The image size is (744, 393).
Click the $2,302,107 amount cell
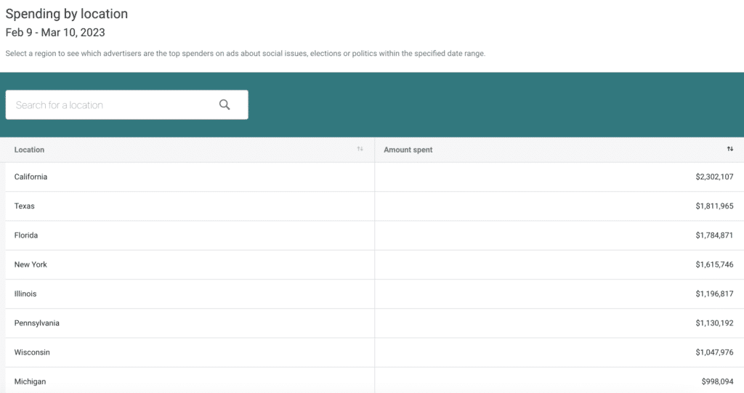[713, 177]
